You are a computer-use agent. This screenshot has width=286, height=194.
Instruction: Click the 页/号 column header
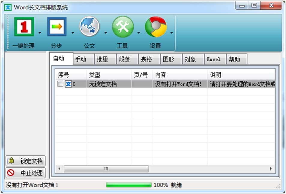tap(142, 75)
